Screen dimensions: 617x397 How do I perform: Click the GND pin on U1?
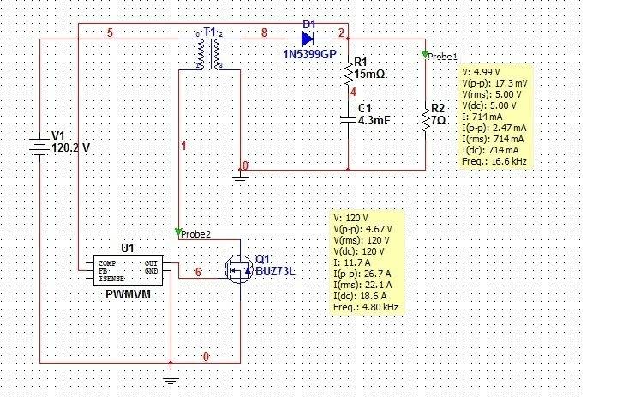pos(151,271)
